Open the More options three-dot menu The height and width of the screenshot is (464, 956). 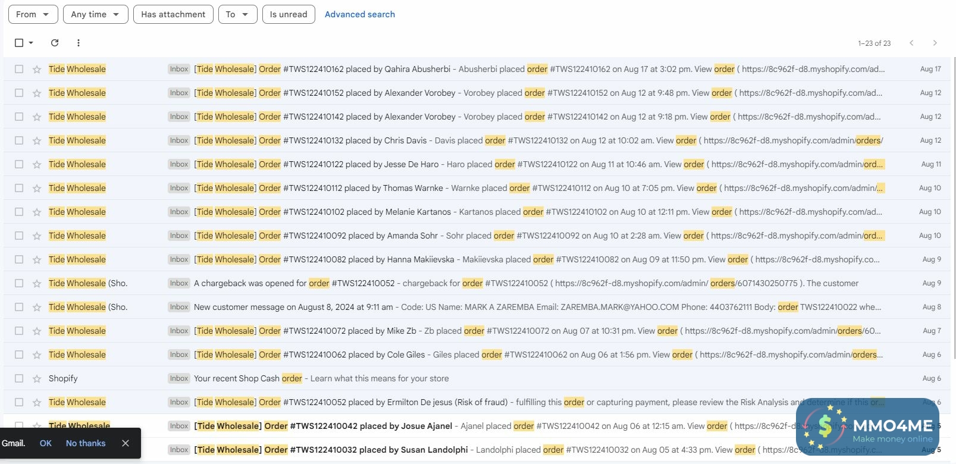(x=79, y=43)
